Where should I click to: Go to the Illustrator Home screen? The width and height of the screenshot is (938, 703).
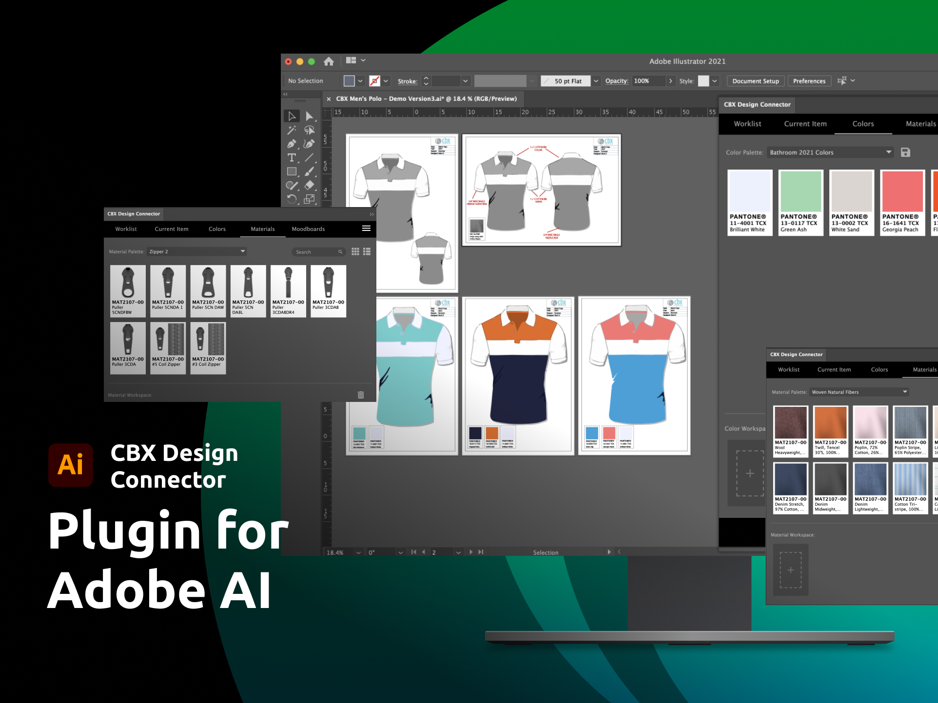pos(329,61)
